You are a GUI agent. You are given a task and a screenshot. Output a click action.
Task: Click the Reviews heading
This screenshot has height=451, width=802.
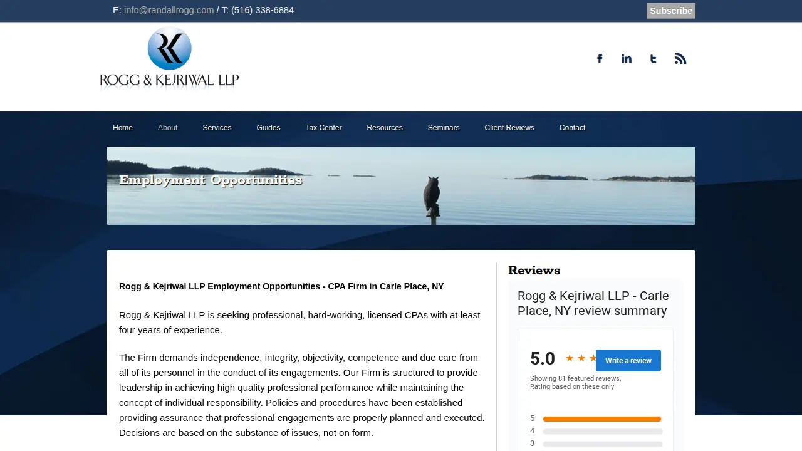pos(534,271)
